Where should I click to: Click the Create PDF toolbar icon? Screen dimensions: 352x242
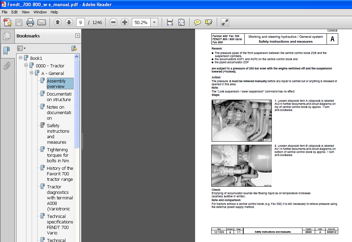pos(8,22)
